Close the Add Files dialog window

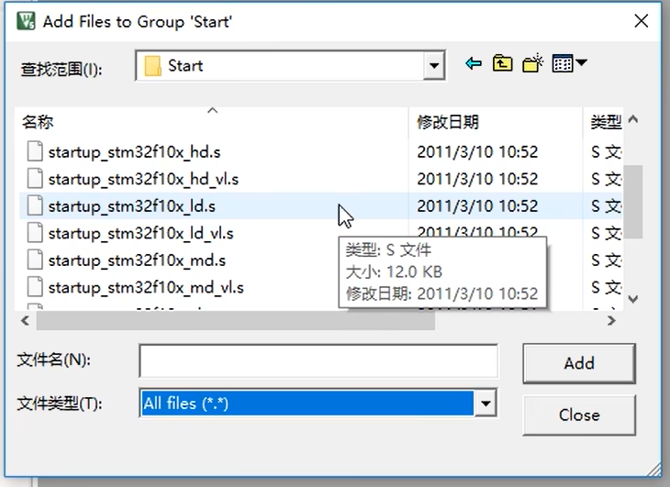point(641,21)
